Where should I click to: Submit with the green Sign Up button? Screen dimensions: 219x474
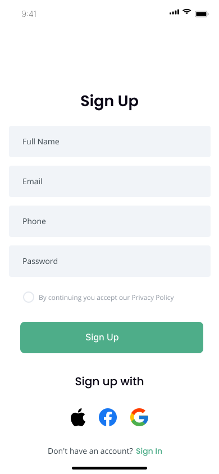112,338
